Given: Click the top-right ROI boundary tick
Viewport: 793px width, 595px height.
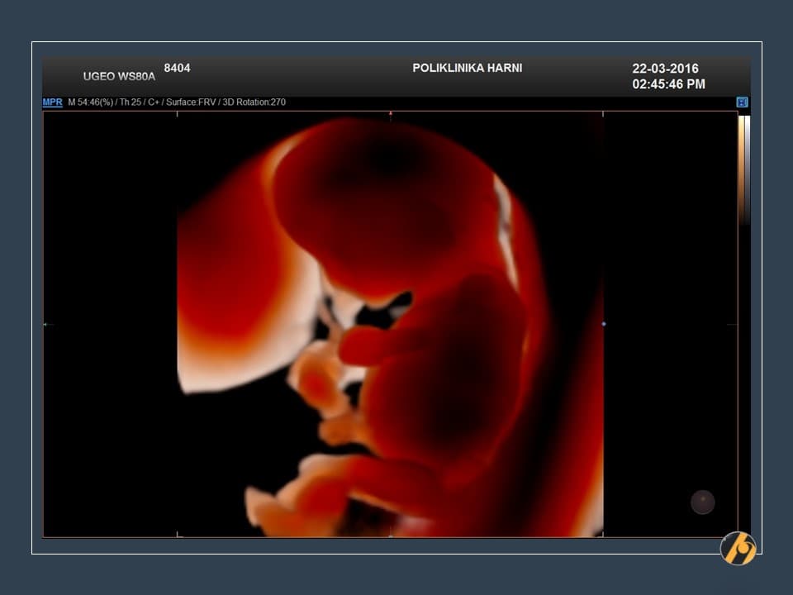Looking at the screenshot, I should (x=603, y=113).
